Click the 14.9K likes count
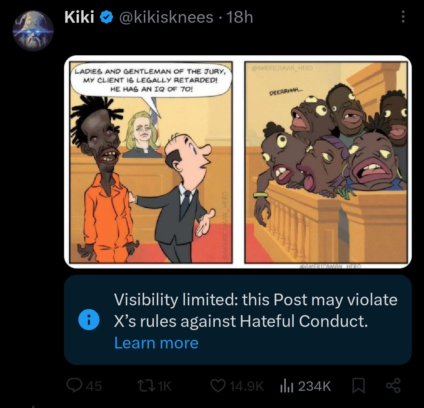 pyautogui.click(x=246, y=386)
